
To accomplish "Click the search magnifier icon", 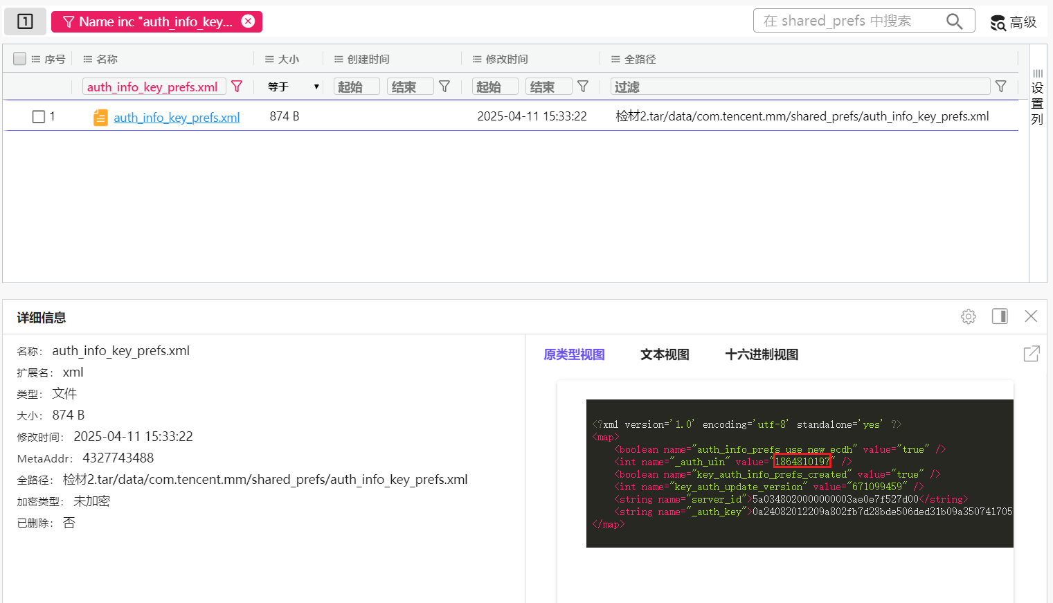I will point(954,21).
